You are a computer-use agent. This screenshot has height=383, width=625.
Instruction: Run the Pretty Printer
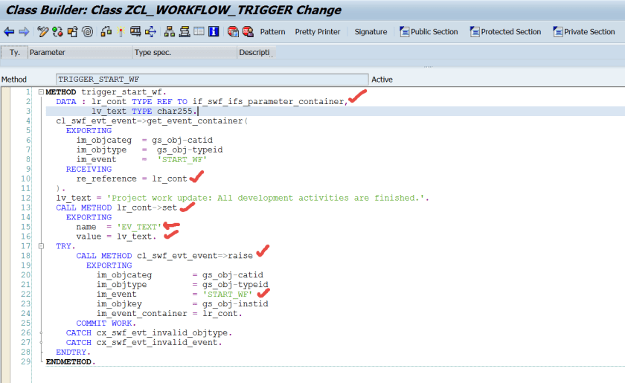tap(318, 32)
